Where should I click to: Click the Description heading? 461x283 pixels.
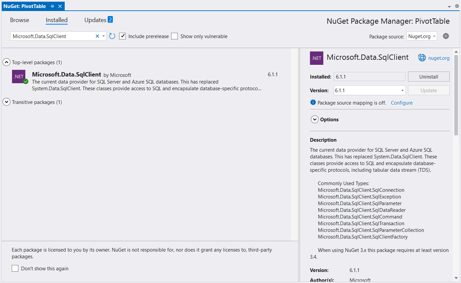tap(323, 140)
